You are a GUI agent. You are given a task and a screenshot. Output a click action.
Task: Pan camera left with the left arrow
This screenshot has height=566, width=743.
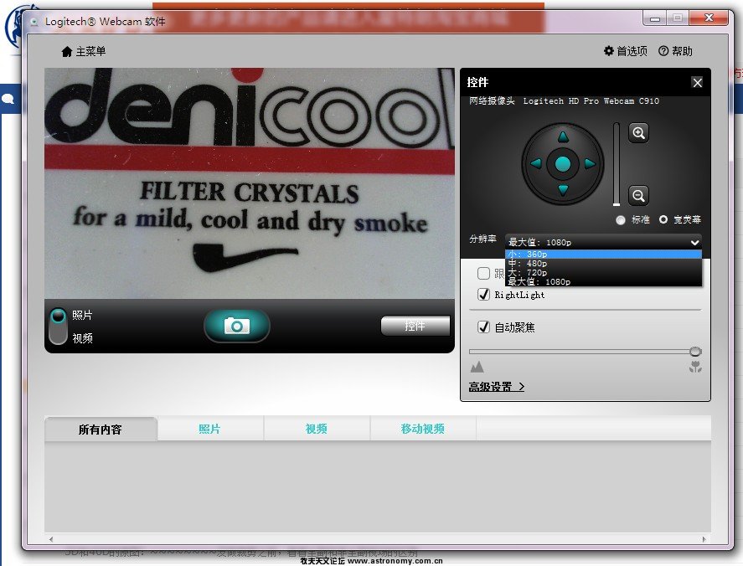point(536,163)
